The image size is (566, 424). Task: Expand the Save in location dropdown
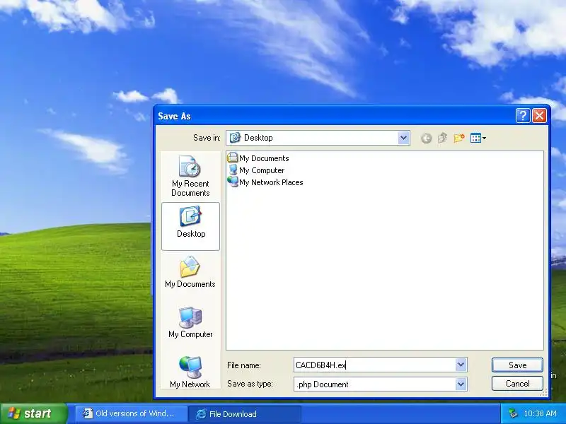pos(403,138)
